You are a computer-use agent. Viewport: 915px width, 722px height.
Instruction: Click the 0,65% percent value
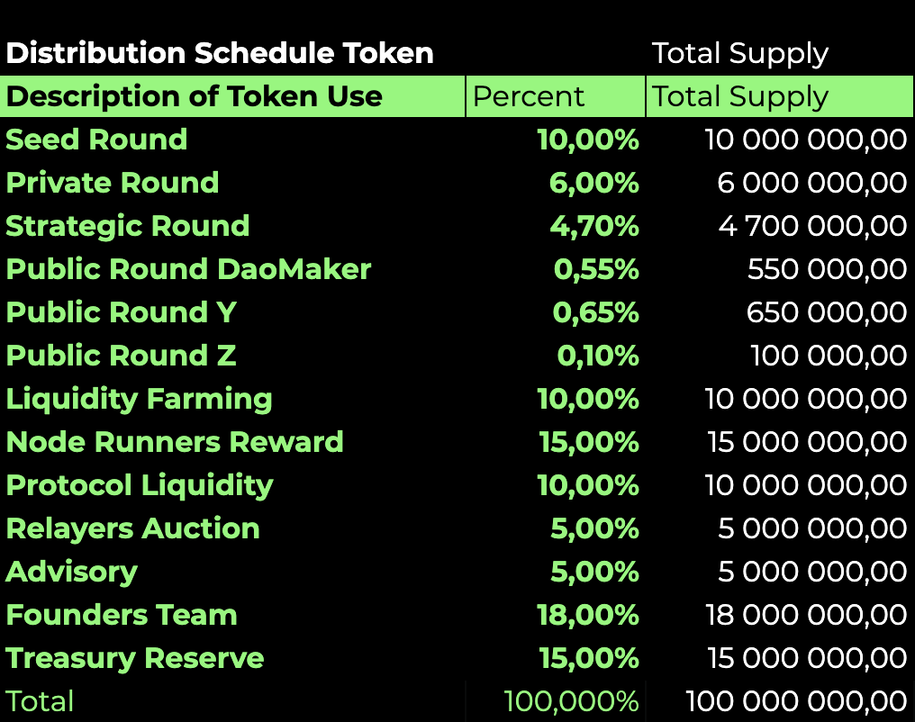[x=595, y=312]
